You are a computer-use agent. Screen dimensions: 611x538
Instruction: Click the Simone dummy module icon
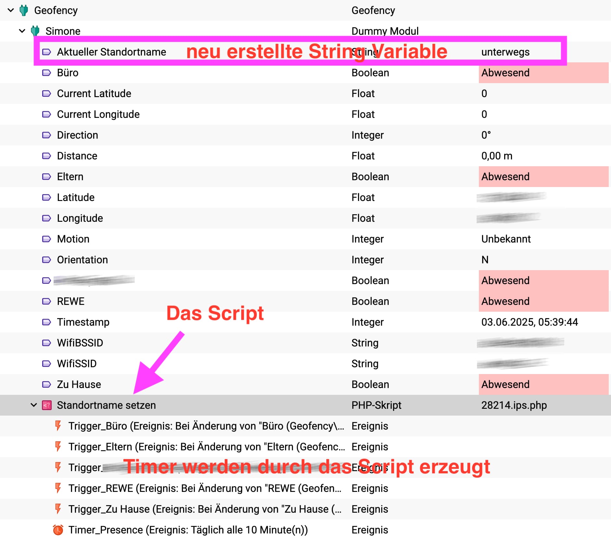coord(35,31)
